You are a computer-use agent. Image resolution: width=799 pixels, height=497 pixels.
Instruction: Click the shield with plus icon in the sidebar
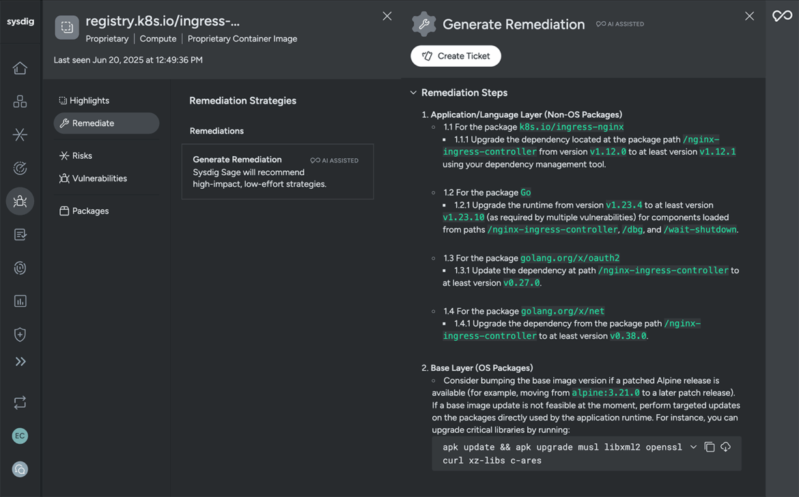[20, 334]
